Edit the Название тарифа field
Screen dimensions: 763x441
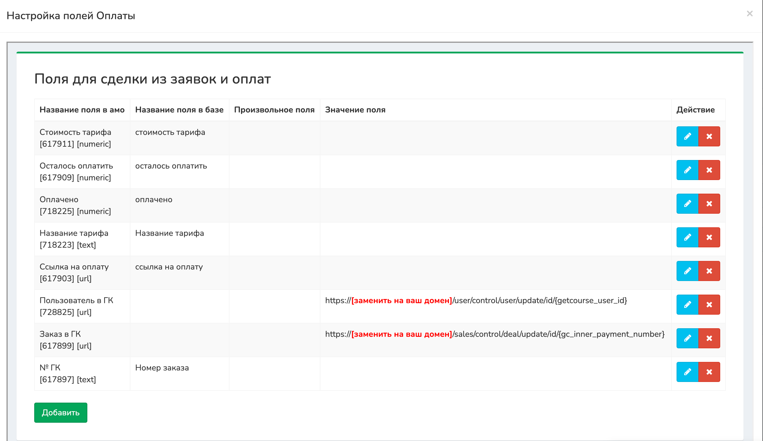click(x=687, y=237)
